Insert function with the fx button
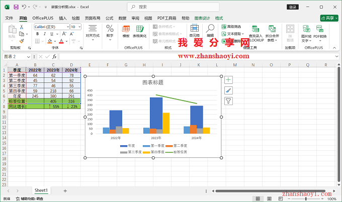Viewport: 342px width, 202px height. pos(54,57)
